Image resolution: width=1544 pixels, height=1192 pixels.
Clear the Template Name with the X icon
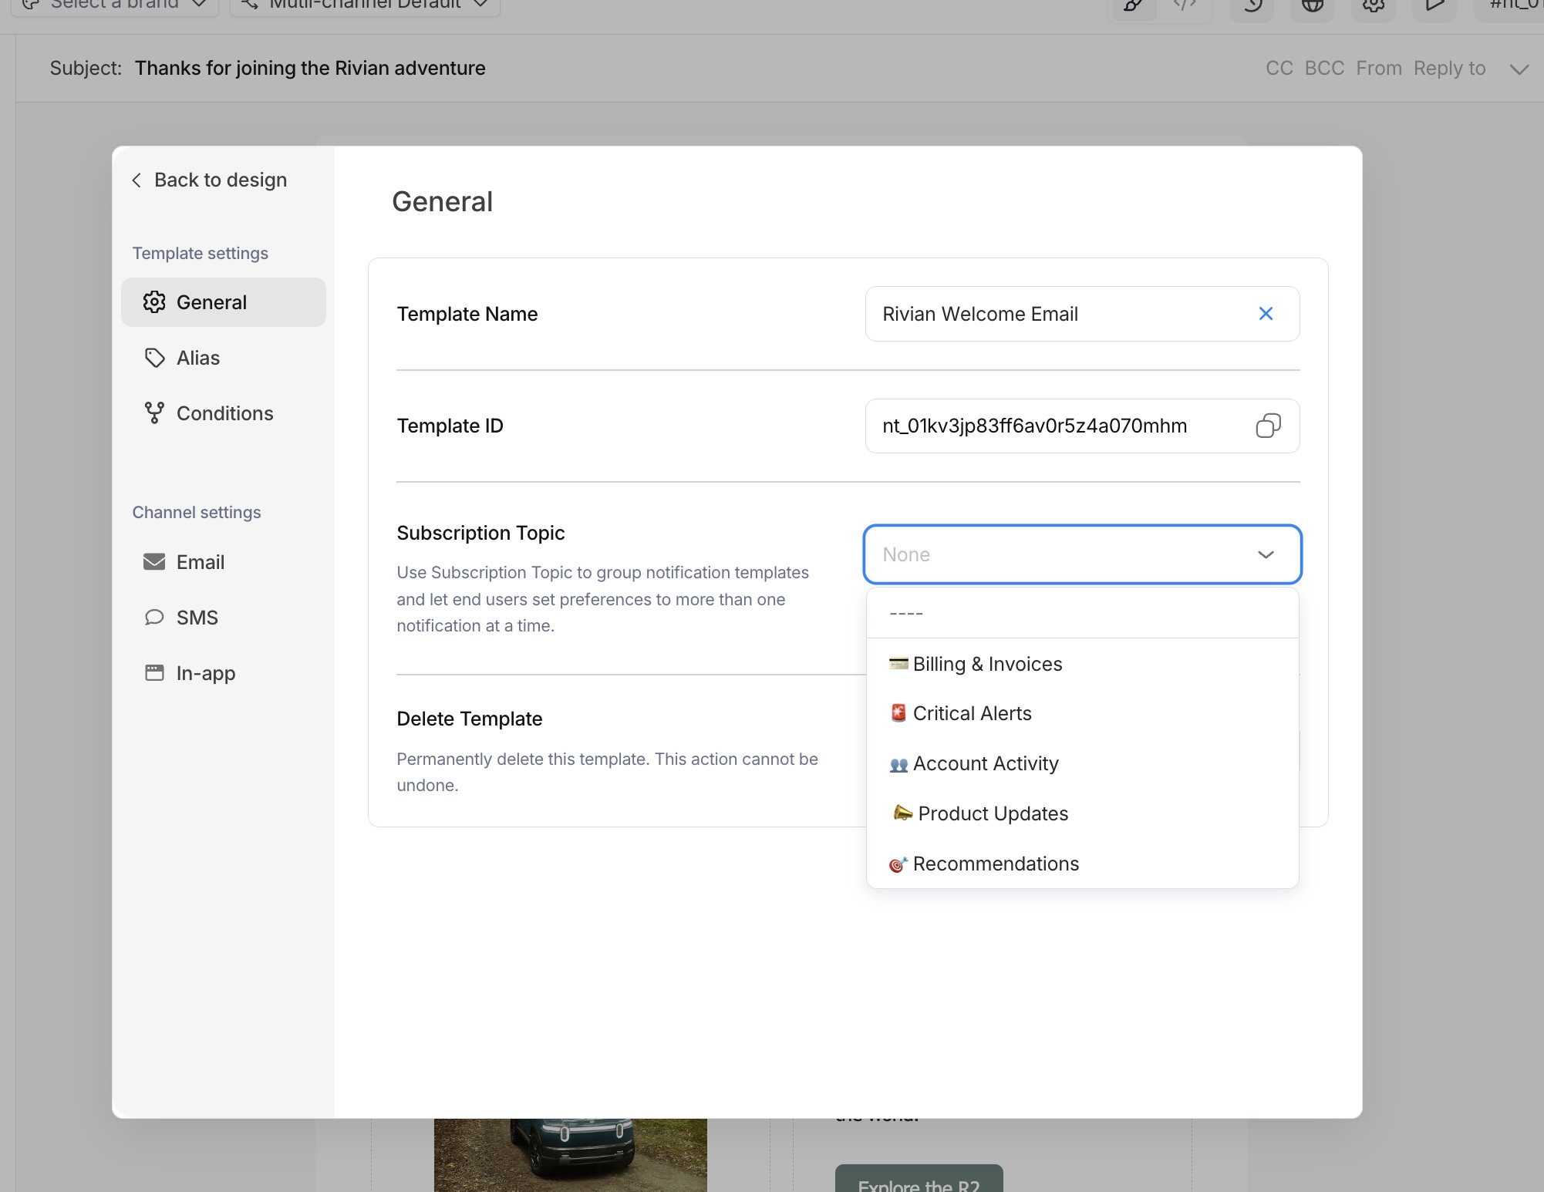pyautogui.click(x=1266, y=314)
